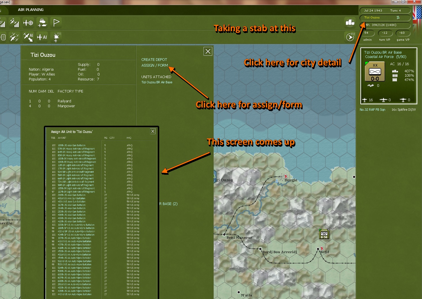Image resolution: width=422 pixels, height=299 pixels.
Task: Click the fighter formation aircraft icon
Action: pyautogui.click(x=14, y=37)
